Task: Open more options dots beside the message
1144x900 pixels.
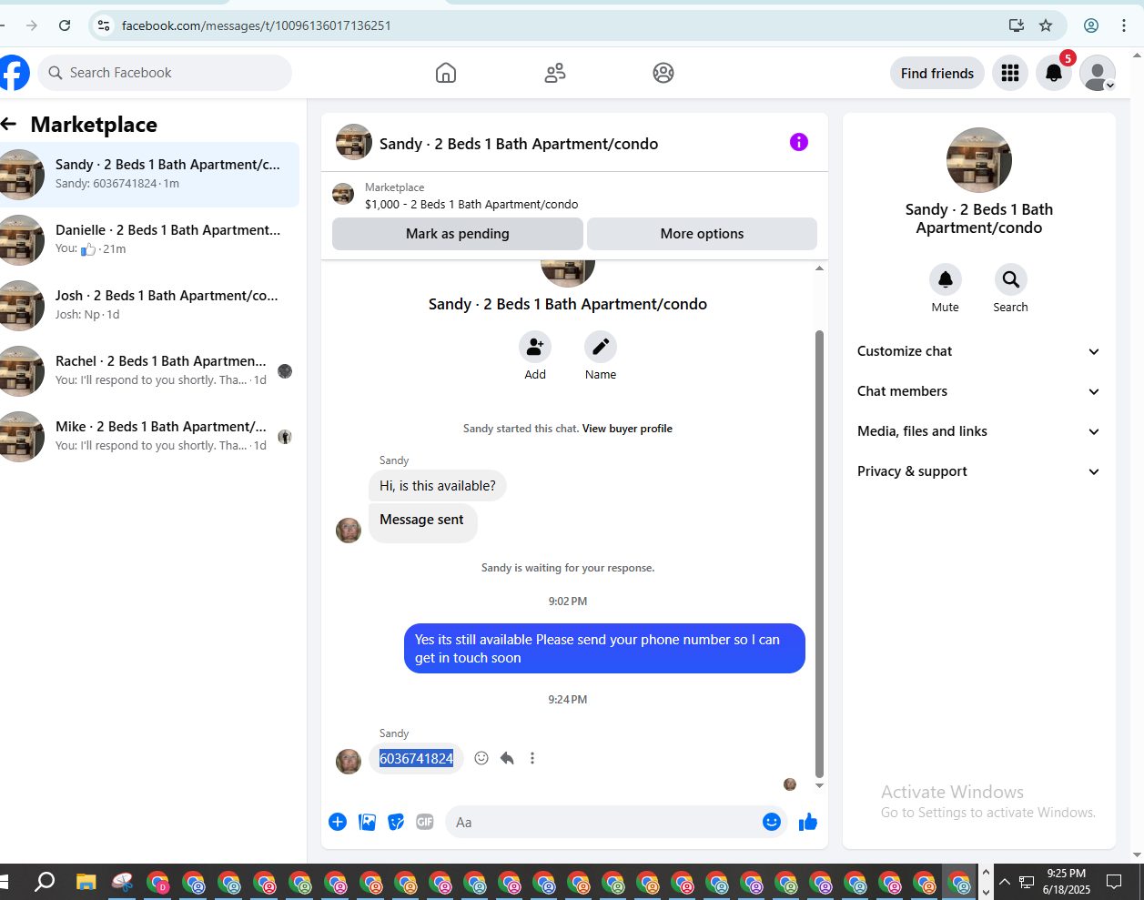Action: pyautogui.click(x=532, y=758)
